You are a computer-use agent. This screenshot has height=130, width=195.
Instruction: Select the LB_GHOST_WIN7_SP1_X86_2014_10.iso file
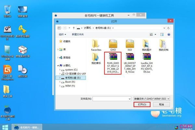coord(130,63)
